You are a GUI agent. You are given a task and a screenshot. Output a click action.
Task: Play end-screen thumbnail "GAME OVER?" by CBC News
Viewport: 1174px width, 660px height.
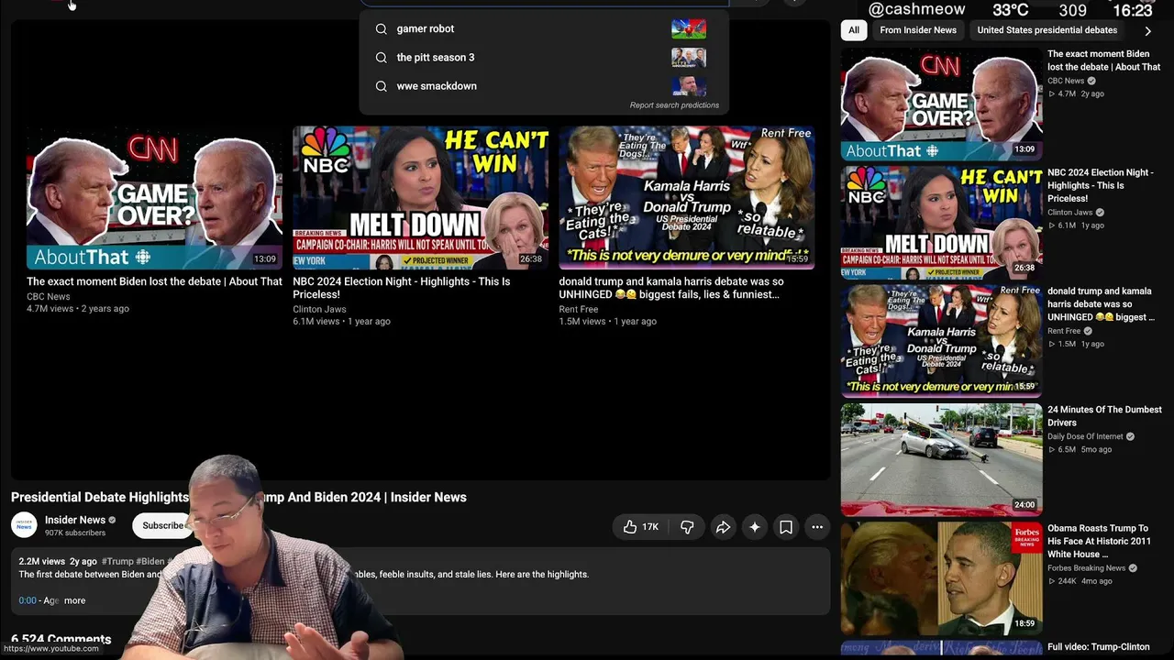tap(154, 198)
